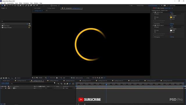Open the viewer resolution Half dropdown
The width and height of the screenshot is (186, 105).
[66, 78]
